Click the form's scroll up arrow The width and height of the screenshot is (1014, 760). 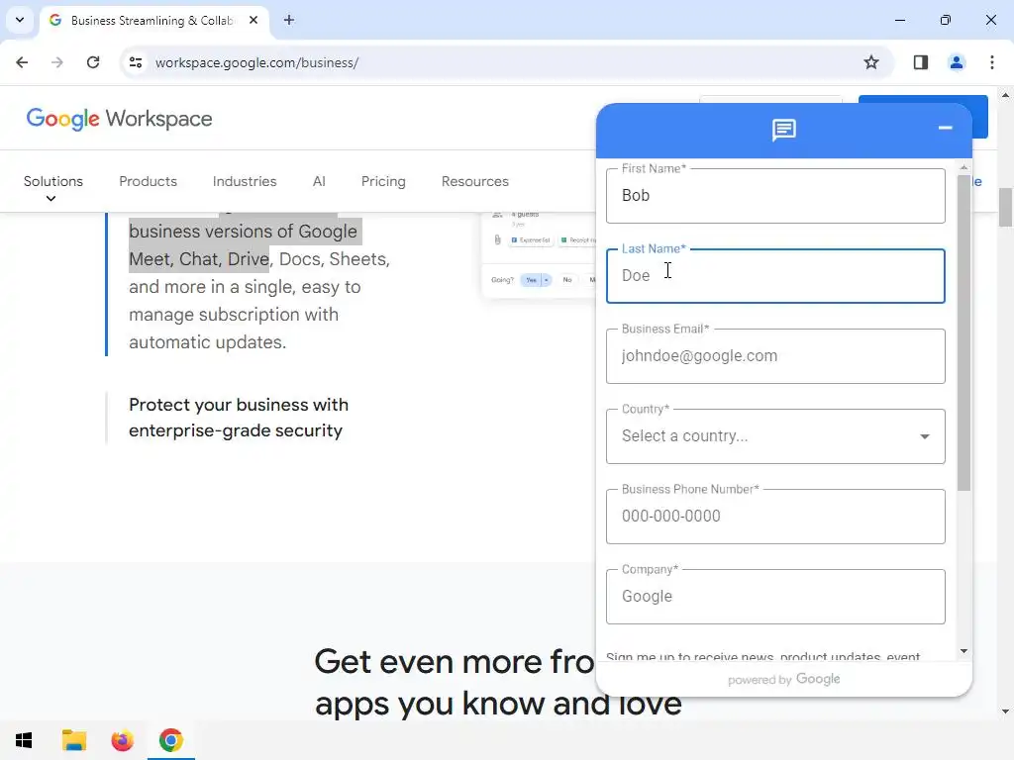963,167
